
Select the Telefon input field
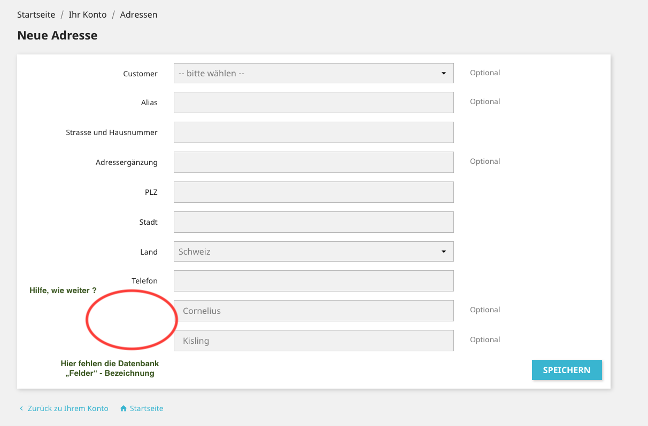[313, 281]
